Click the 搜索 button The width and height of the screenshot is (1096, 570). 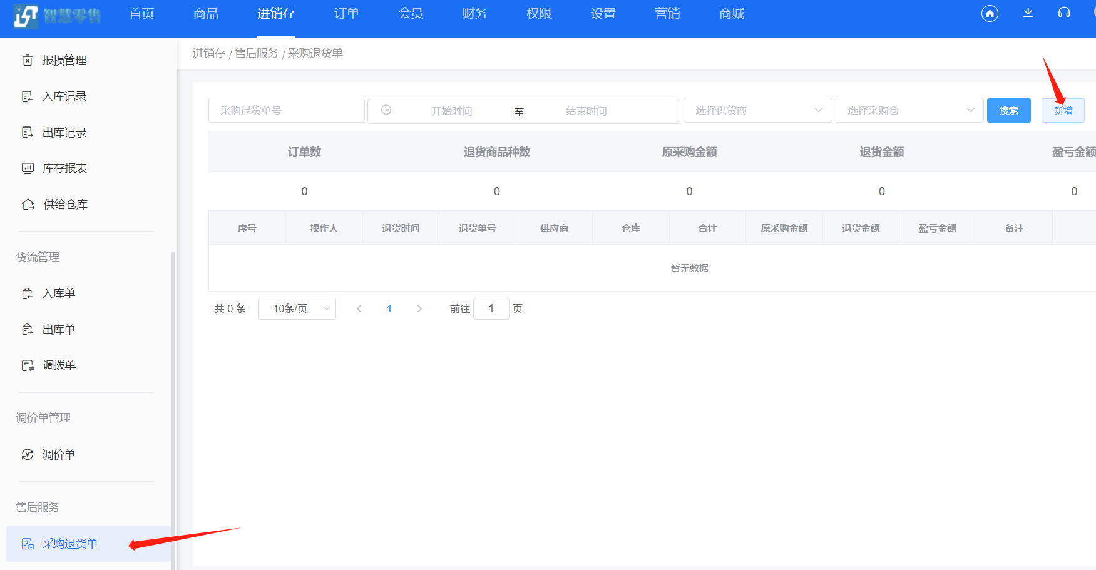[1008, 111]
